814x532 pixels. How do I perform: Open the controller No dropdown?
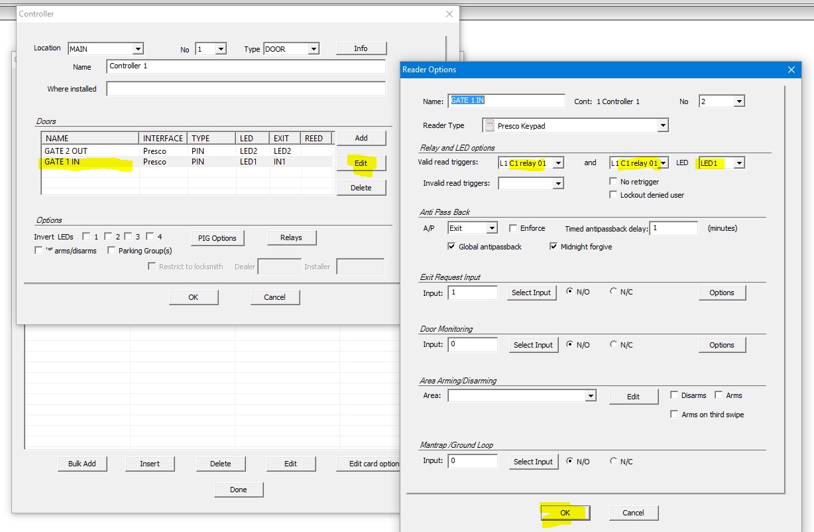(x=221, y=48)
